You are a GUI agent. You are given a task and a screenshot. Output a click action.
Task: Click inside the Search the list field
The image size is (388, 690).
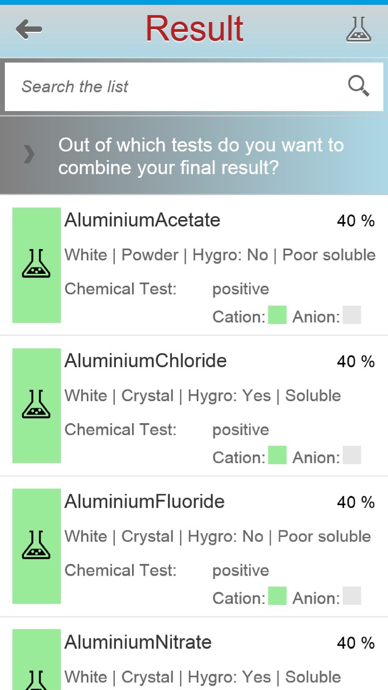pos(162,86)
